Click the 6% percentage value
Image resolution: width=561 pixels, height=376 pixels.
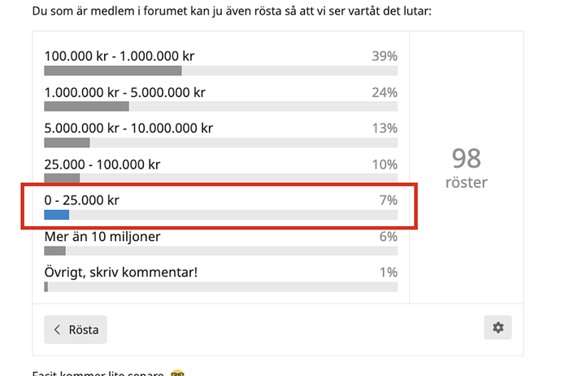coord(387,236)
